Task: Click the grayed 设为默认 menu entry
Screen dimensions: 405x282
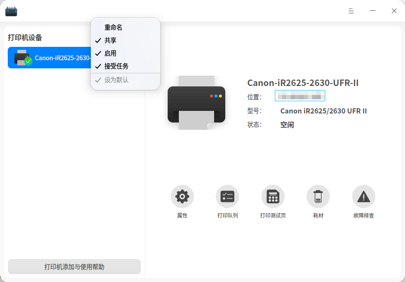Action: (126, 80)
